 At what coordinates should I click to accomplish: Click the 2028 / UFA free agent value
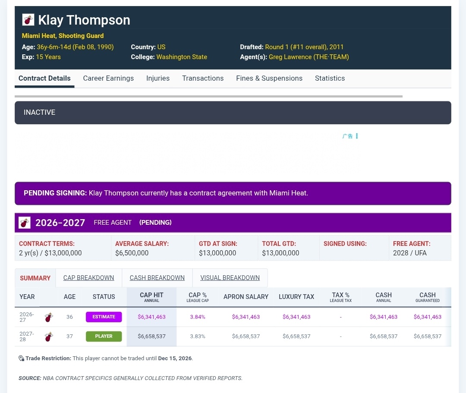410,253
